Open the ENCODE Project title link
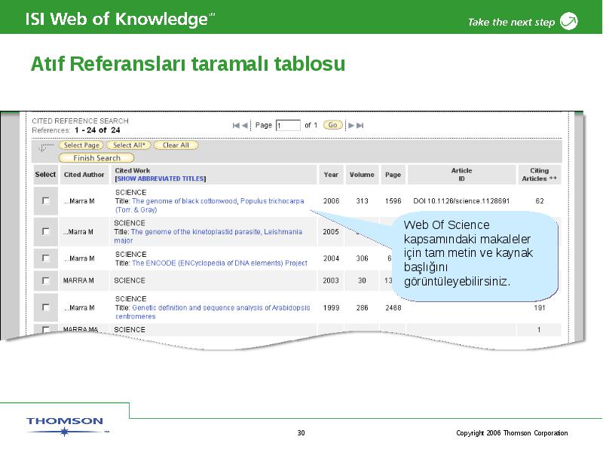The width and height of the screenshot is (603, 452). [x=219, y=263]
